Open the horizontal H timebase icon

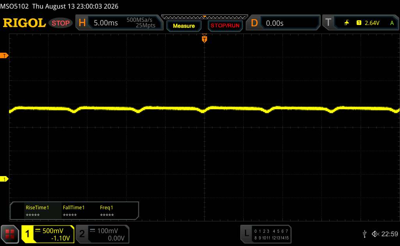tap(82, 23)
